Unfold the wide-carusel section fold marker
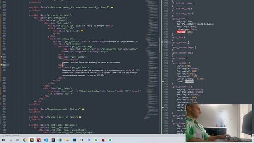Image resolution: width=254 pixels, height=143 pixels. [x=112, y=7]
